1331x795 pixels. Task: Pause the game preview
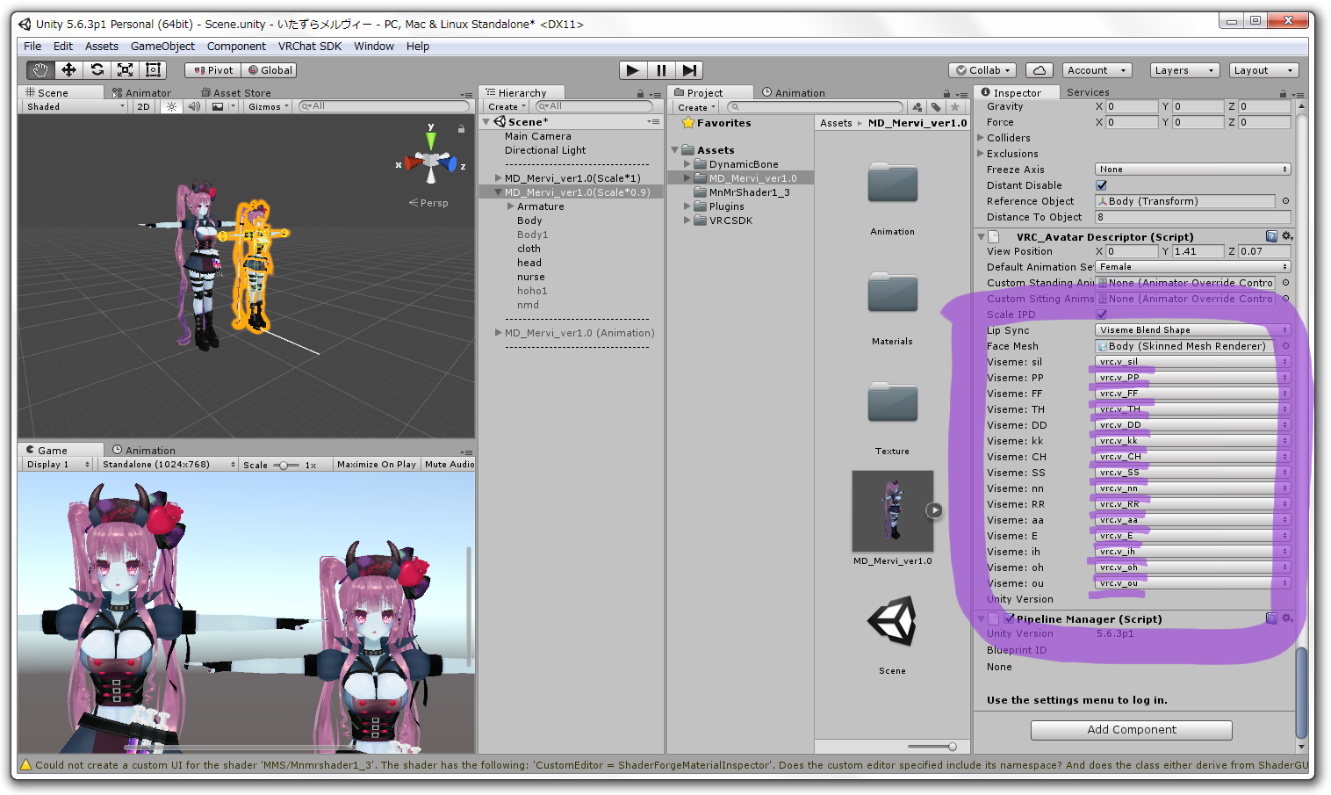[x=661, y=70]
